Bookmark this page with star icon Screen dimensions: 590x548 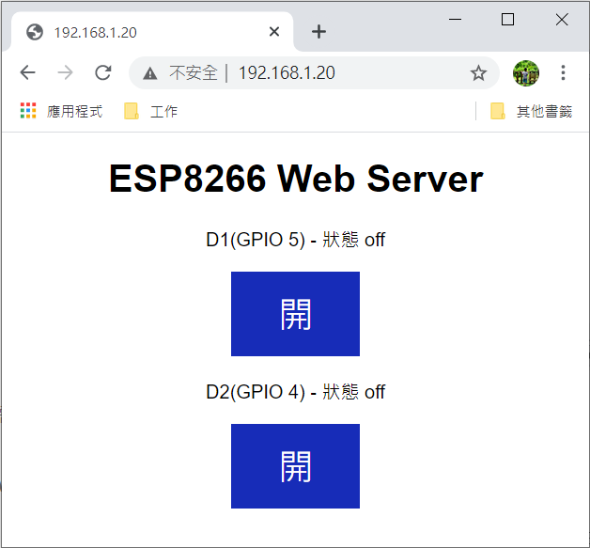click(x=478, y=73)
